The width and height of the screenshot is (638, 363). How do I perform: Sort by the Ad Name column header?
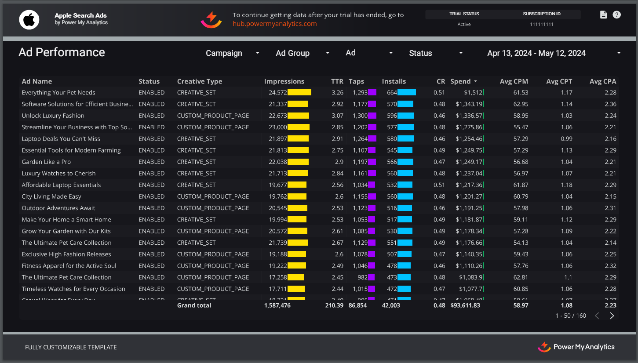[37, 81]
